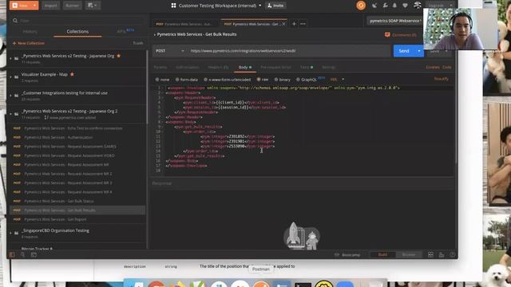This screenshot has height=287, width=511.
Task: Switch to first Pymetrics request tab
Action: (185, 24)
